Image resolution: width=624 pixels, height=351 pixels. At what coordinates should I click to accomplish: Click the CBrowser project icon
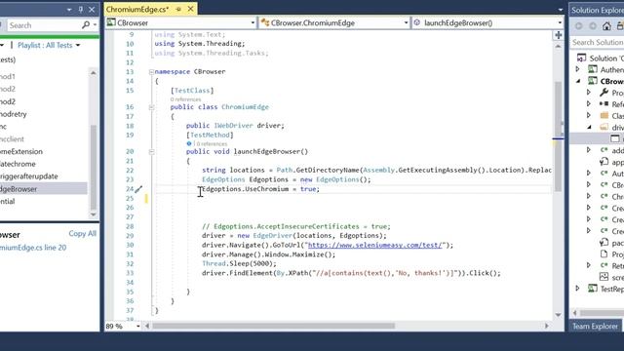(593, 81)
